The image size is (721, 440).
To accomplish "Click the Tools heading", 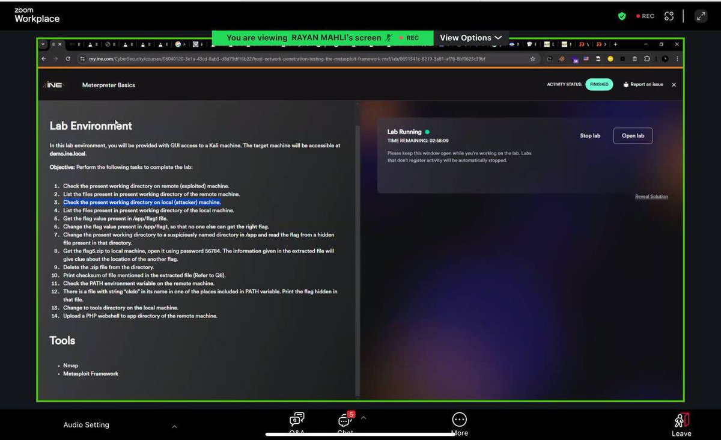I will click(x=62, y=340).
